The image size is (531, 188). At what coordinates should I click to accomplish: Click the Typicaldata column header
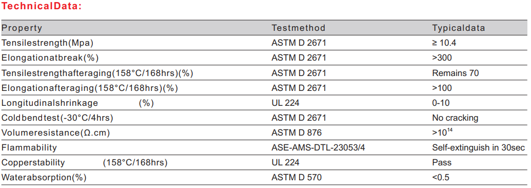click(459, 28)
